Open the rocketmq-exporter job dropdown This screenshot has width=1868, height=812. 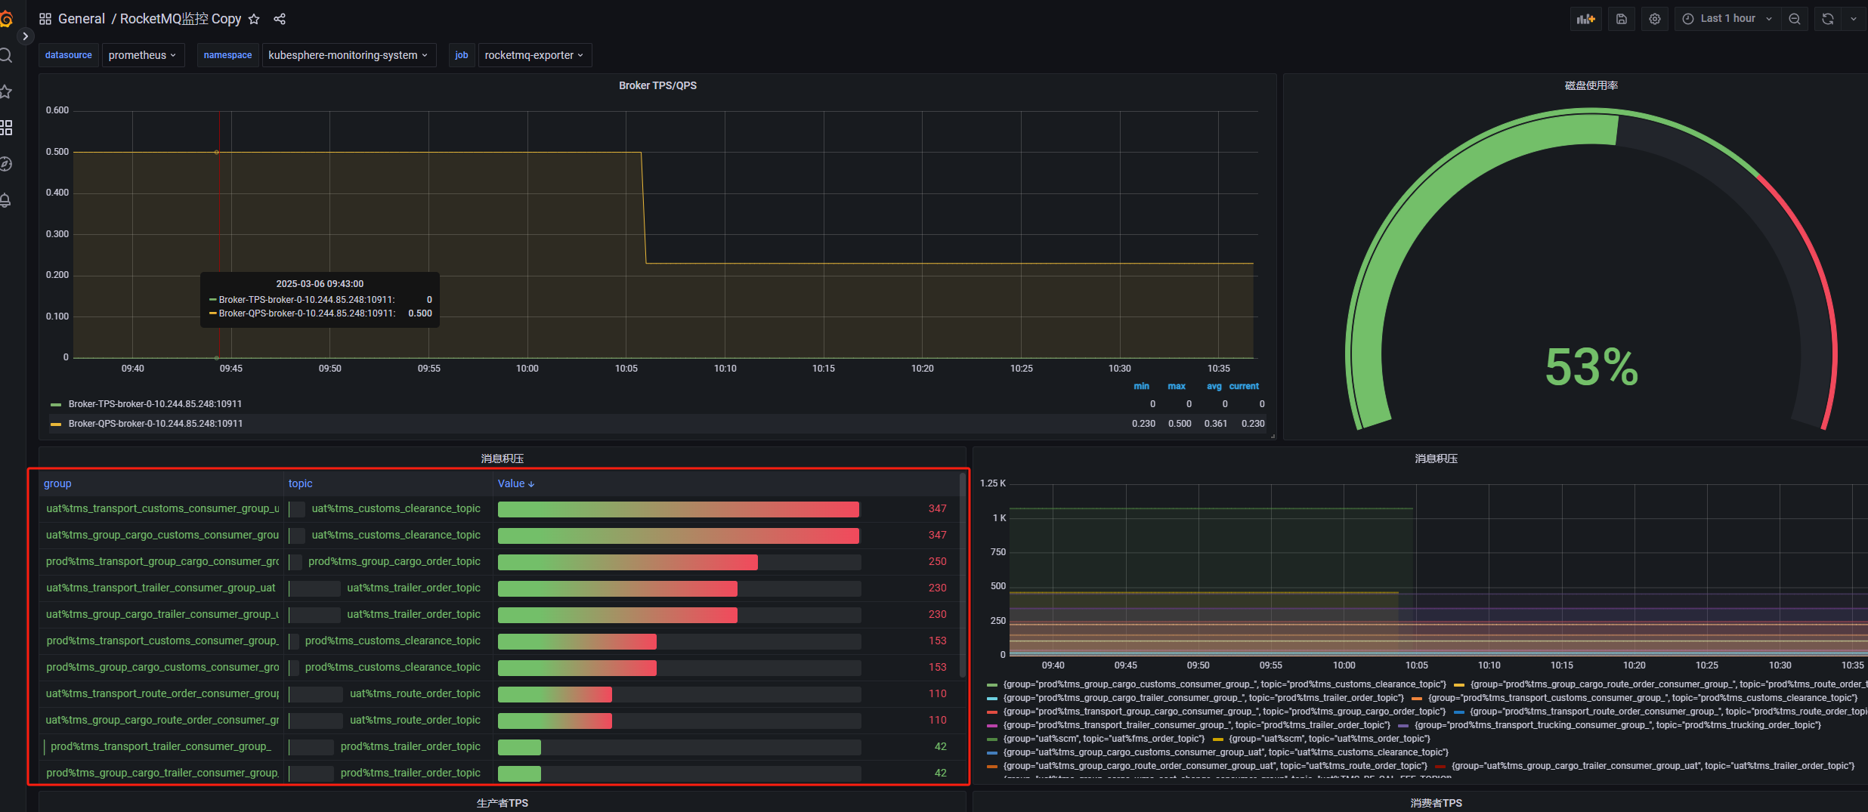tap(534, 55)
